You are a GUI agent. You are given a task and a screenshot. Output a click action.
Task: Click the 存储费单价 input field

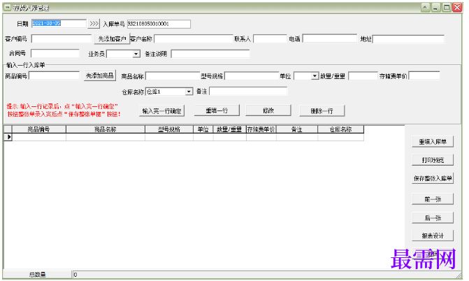424,75
